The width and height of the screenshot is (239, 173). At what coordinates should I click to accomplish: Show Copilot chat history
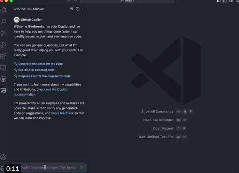(78, 9)
